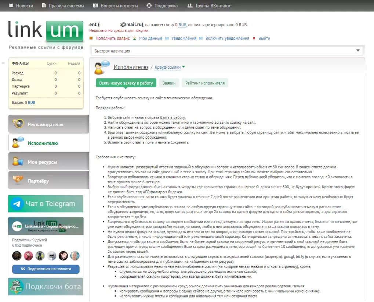Switch to the Заявки tab
This screenshot has height=302, width=374.
click(169, 83)
